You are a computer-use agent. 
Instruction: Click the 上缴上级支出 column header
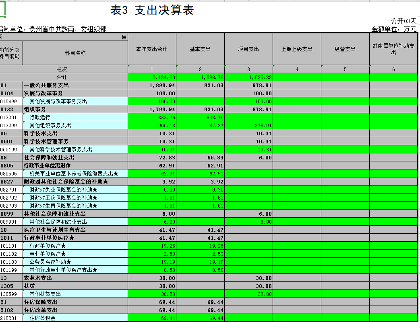coord(297,49)
